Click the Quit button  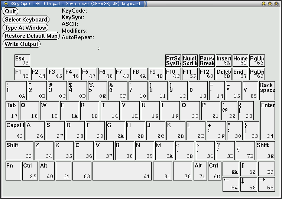(10, 11)
